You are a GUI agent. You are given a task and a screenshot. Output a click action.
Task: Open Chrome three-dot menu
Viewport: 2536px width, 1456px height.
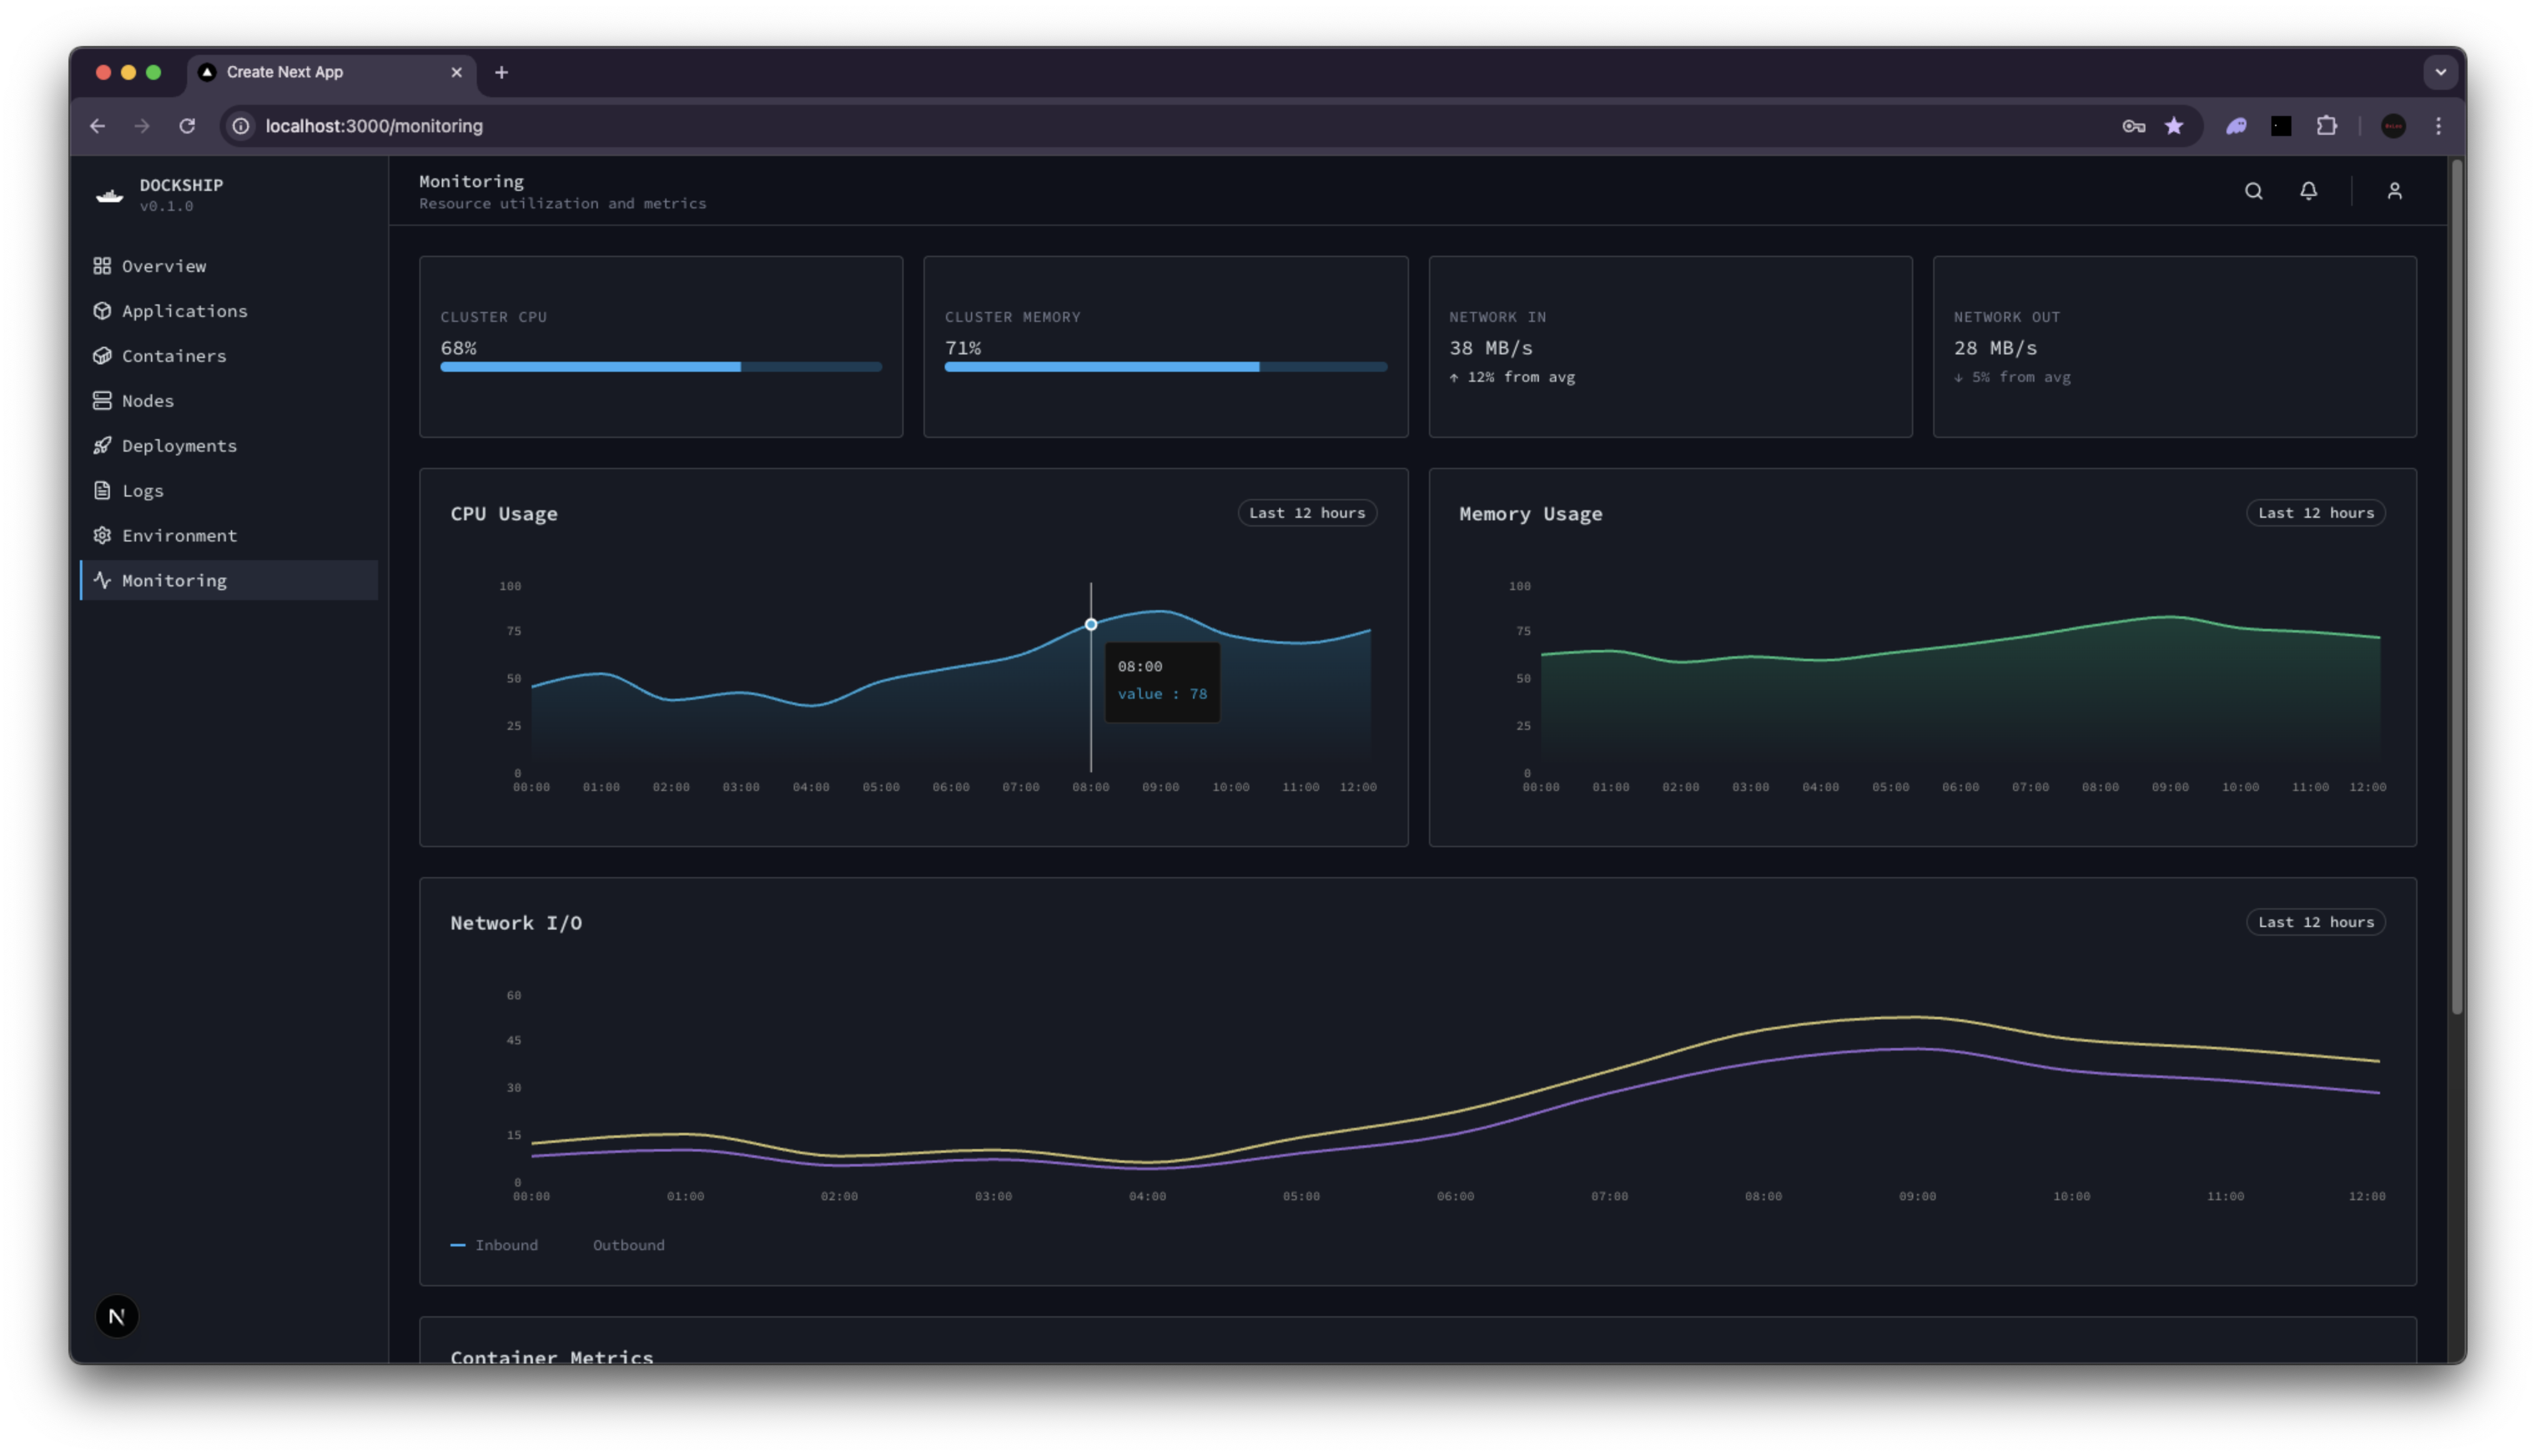2439,126
